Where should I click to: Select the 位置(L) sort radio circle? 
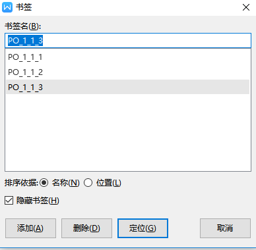88,183
